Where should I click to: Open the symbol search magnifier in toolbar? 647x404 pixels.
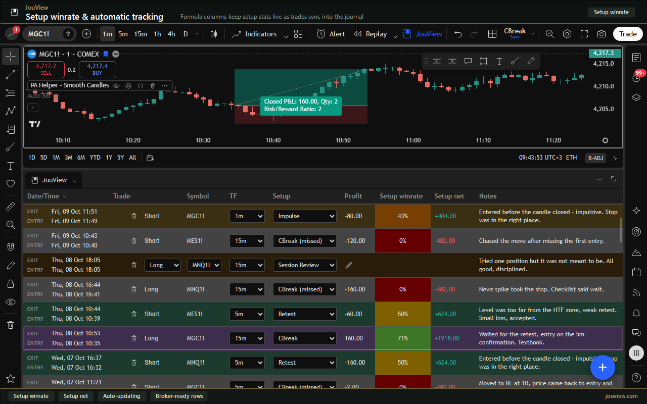pyautogui.click(x=550, y=34)
